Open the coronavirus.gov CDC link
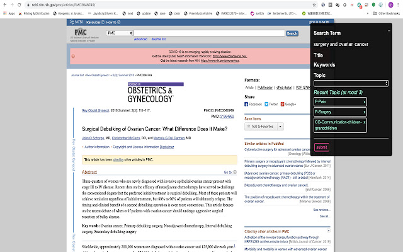This screenshot has width=403, height=252. pyautogui.click(x=229, y=56)
